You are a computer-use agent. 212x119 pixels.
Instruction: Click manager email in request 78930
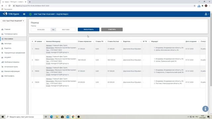60,75
